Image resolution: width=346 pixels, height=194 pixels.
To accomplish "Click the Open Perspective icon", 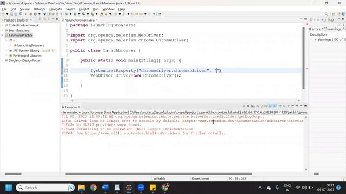I will [334, 14].
